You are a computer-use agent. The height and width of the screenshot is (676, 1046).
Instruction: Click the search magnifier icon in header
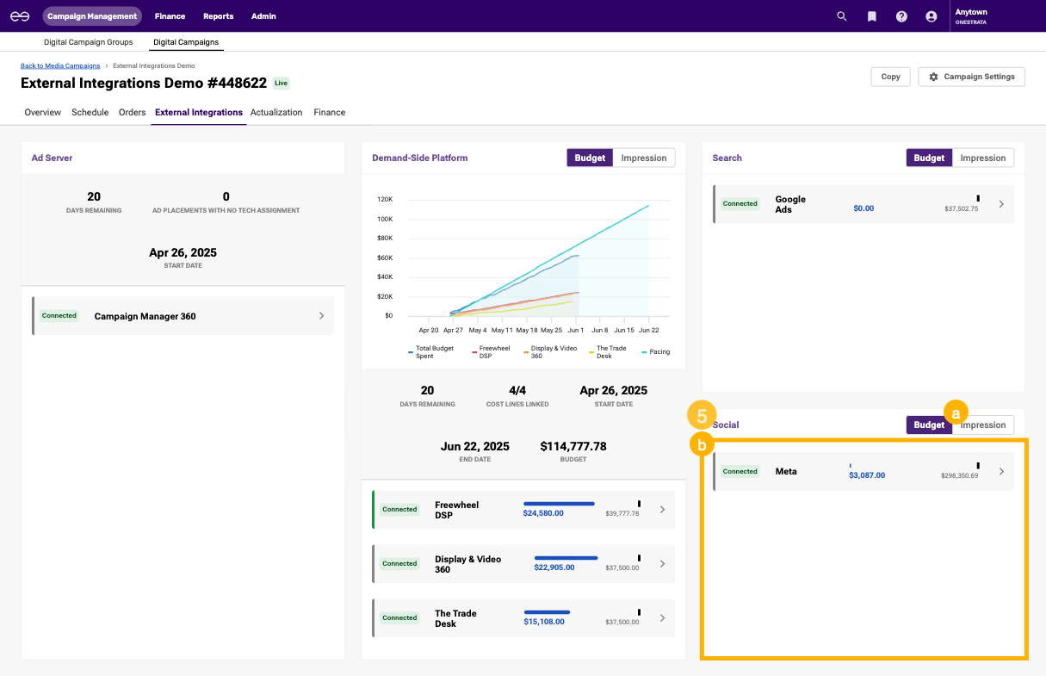841,16
